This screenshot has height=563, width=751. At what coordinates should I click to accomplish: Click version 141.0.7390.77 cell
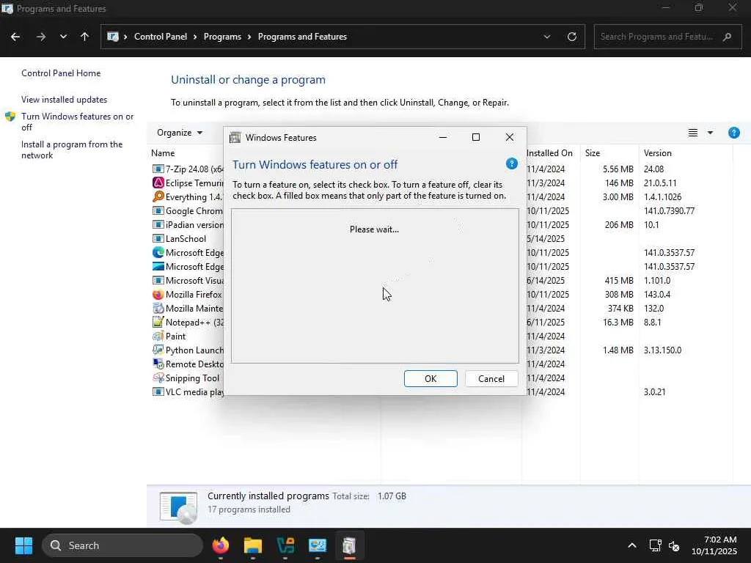pyautogui.click(x=669, y=210)
